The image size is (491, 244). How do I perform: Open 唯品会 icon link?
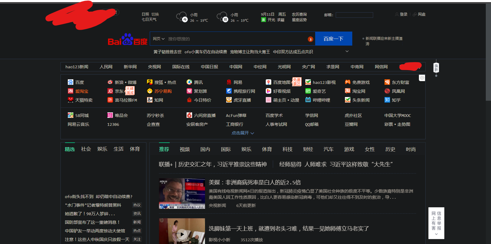point(110,115)
